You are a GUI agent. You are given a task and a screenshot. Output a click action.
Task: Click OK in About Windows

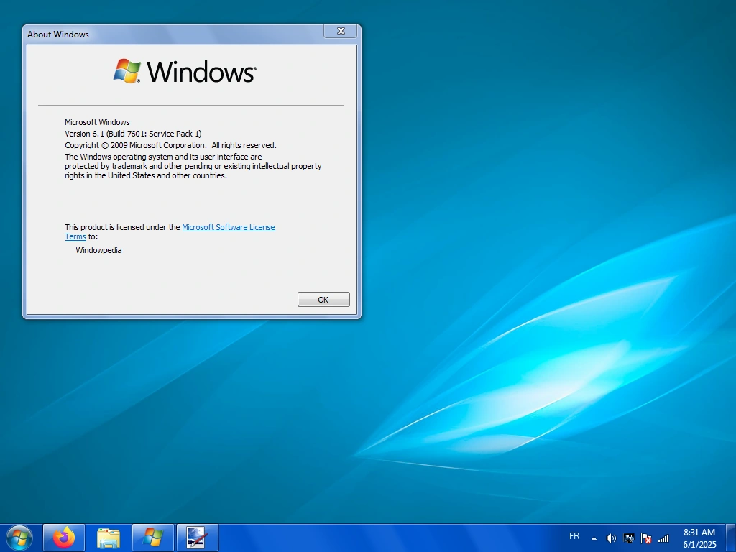coord(323,300)
